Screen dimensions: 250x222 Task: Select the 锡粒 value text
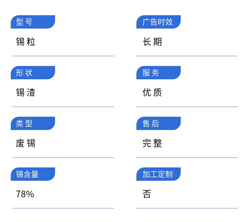click(x=26, y=42)
